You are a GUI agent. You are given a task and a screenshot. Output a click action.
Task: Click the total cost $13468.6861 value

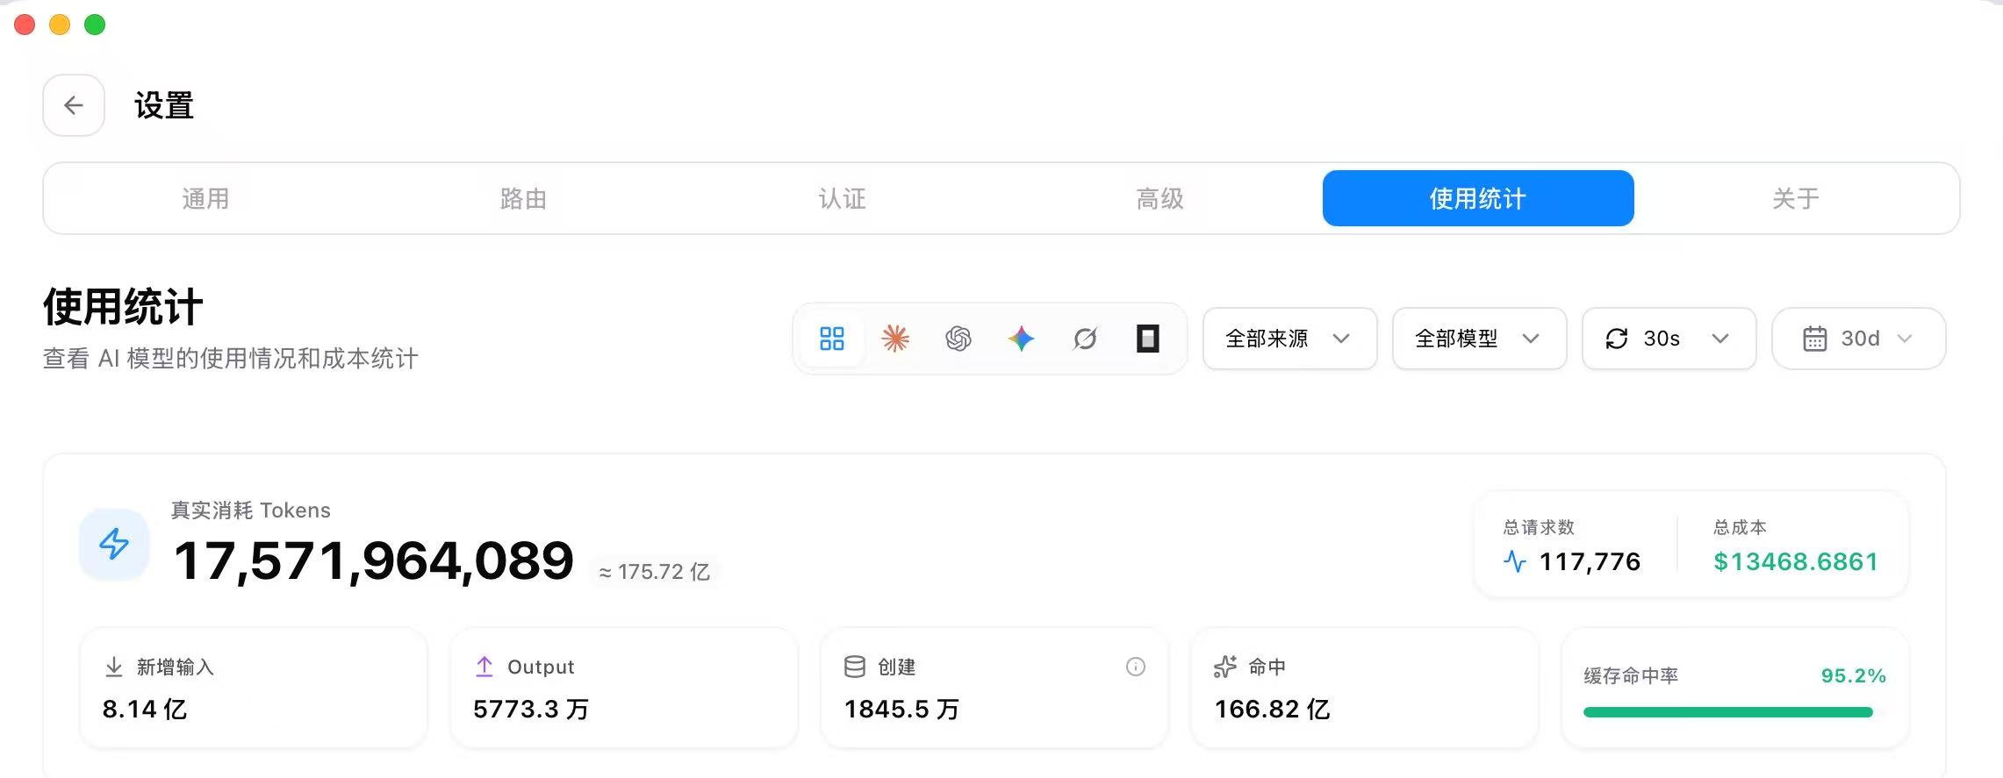click(1796, 561)
